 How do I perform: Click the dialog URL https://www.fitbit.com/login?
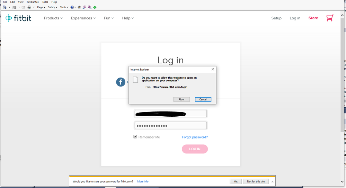tap(170, 87)
